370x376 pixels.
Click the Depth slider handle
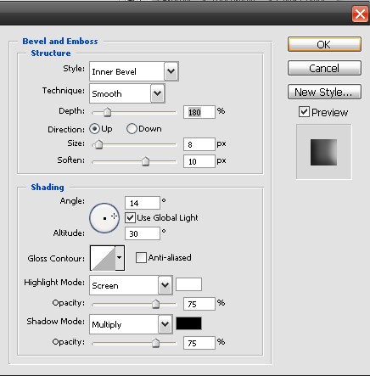tap(107, 112)
